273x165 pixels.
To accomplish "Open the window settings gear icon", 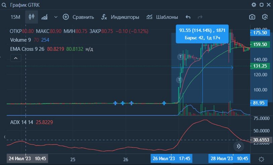I will (254, 5).
